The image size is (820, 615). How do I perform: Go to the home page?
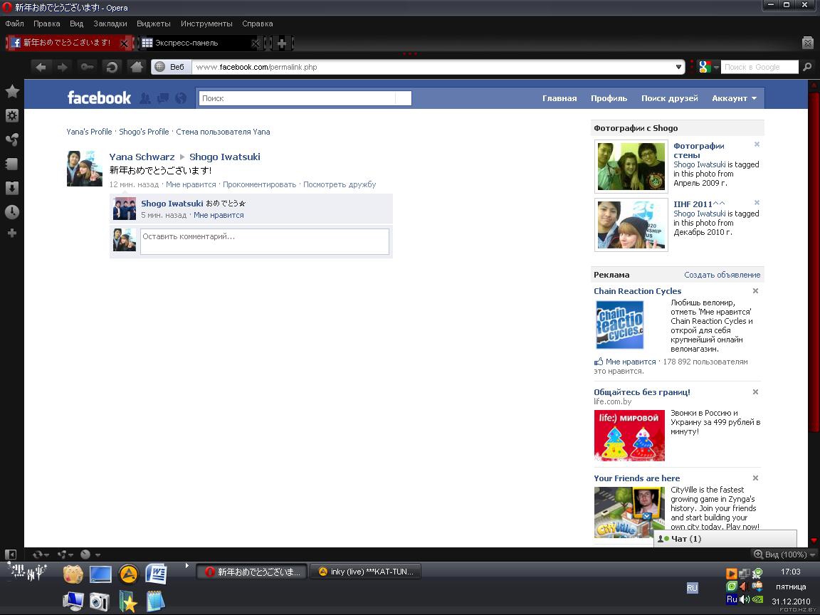point(137,67)
